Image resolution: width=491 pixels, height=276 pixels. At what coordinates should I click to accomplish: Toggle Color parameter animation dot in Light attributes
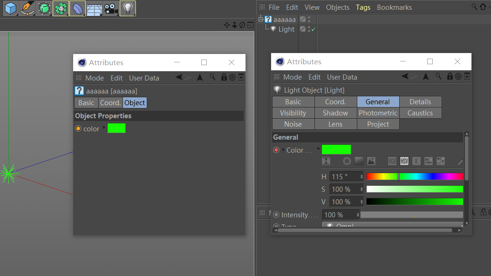276,150
